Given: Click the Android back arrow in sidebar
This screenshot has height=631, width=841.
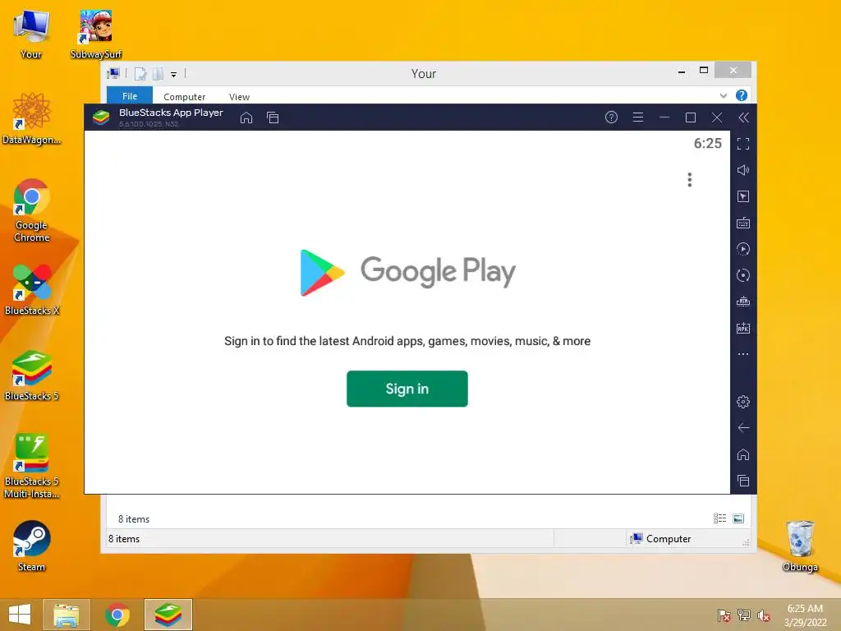Looking at the screenshot, I should [x=742, y=428].
